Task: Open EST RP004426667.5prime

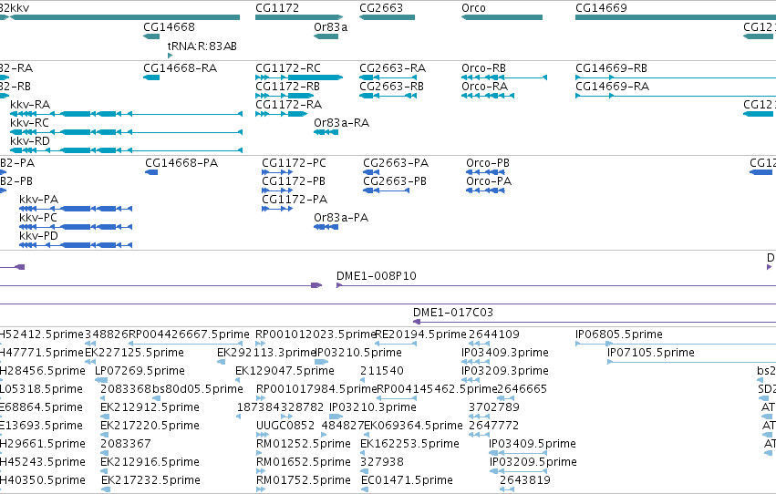Action: tap(189, 334)
